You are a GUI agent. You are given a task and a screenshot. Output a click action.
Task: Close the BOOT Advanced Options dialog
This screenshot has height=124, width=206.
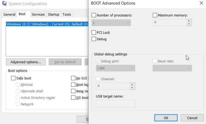click(201, 4)
